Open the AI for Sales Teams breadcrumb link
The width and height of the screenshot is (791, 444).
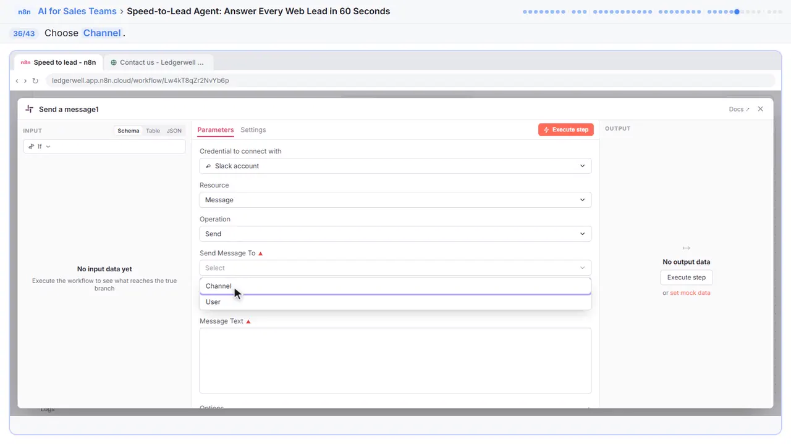pos(78,11)
